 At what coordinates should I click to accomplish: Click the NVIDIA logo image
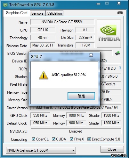109,33
